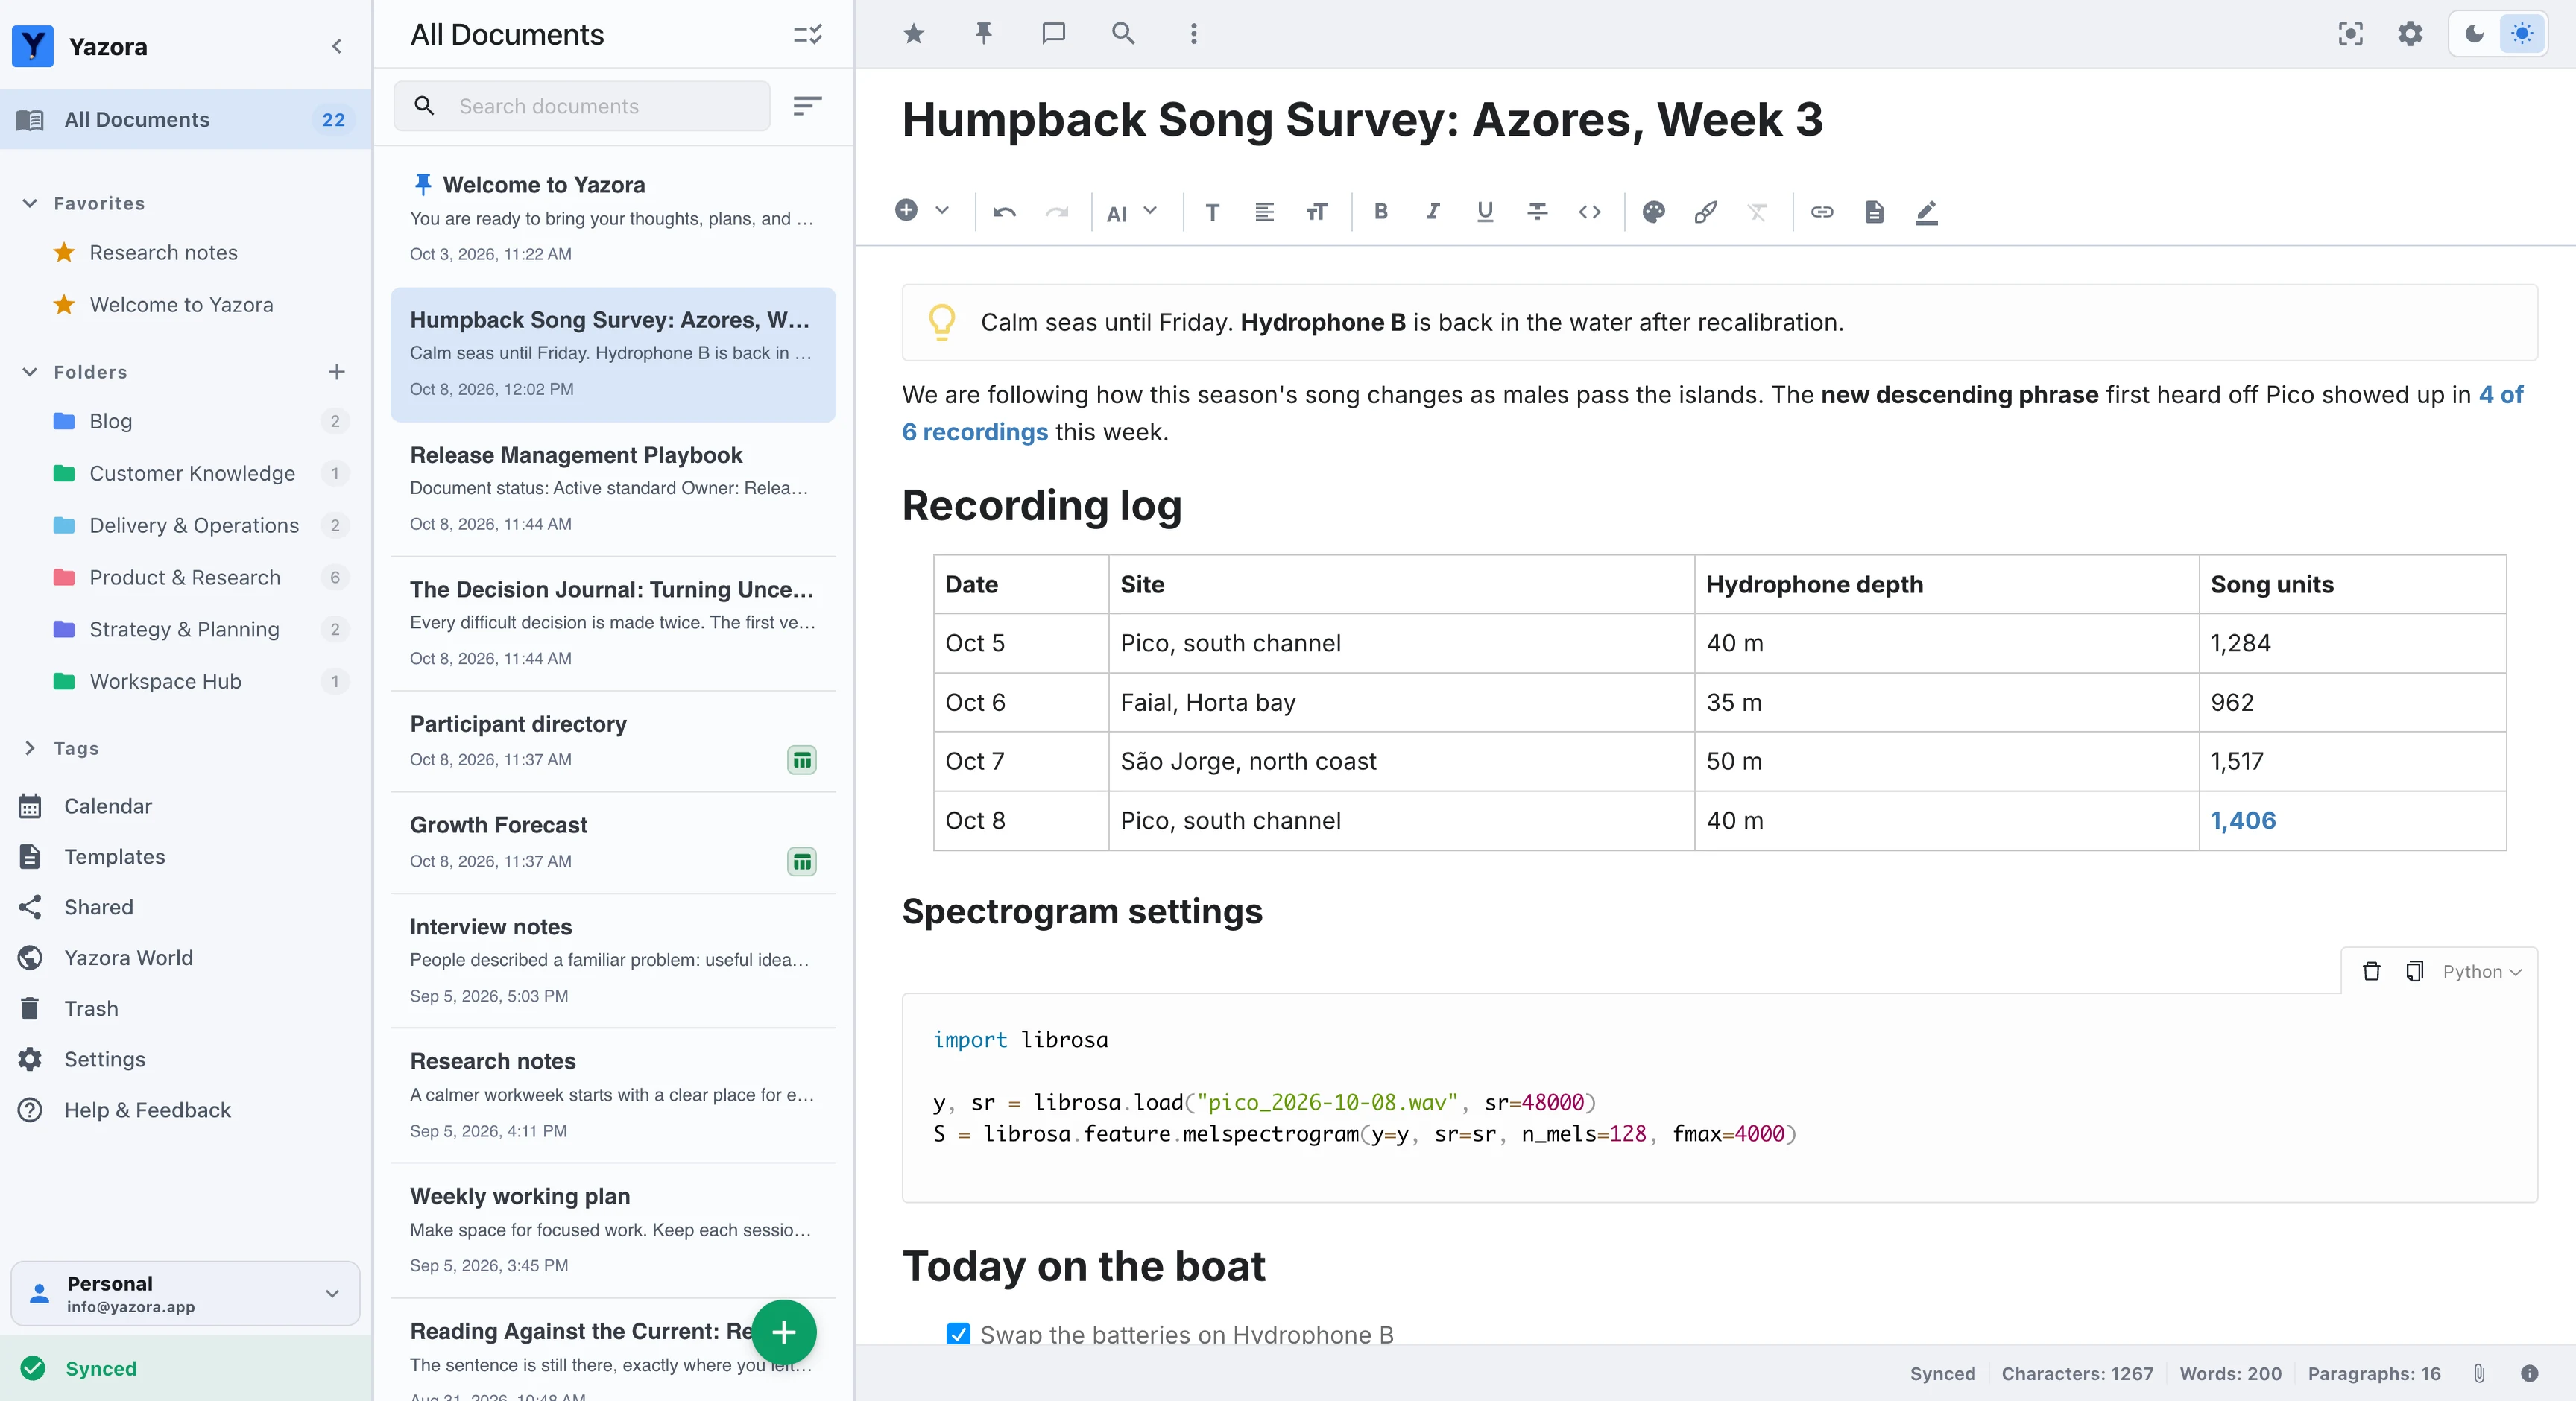The width and height of the screenshot is (2576, 1401).
Task: Expand the Tags section
Action: point(30,748)
